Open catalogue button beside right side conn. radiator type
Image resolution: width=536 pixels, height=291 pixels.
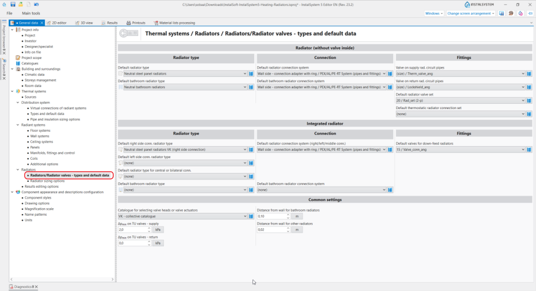(x=251, y=150)
